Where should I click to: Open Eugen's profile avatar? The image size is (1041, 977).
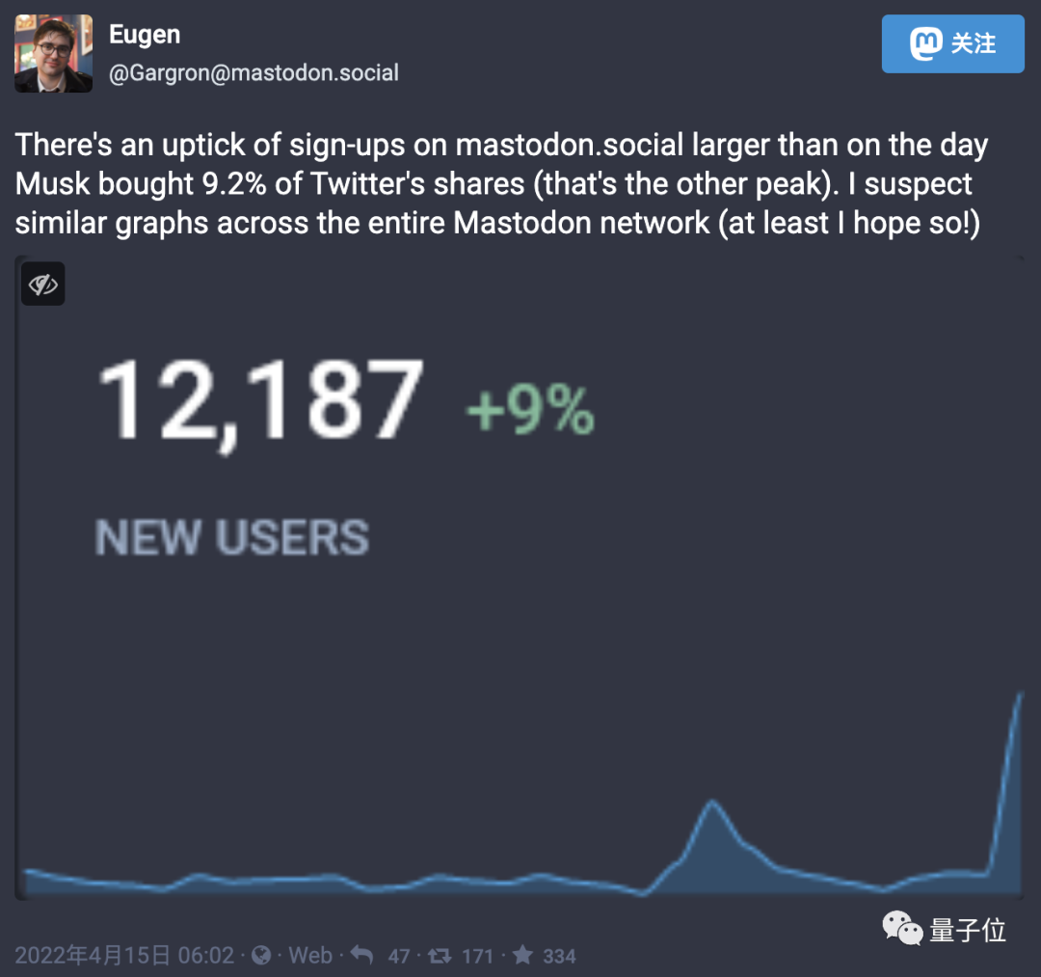[x=54, y=54]
